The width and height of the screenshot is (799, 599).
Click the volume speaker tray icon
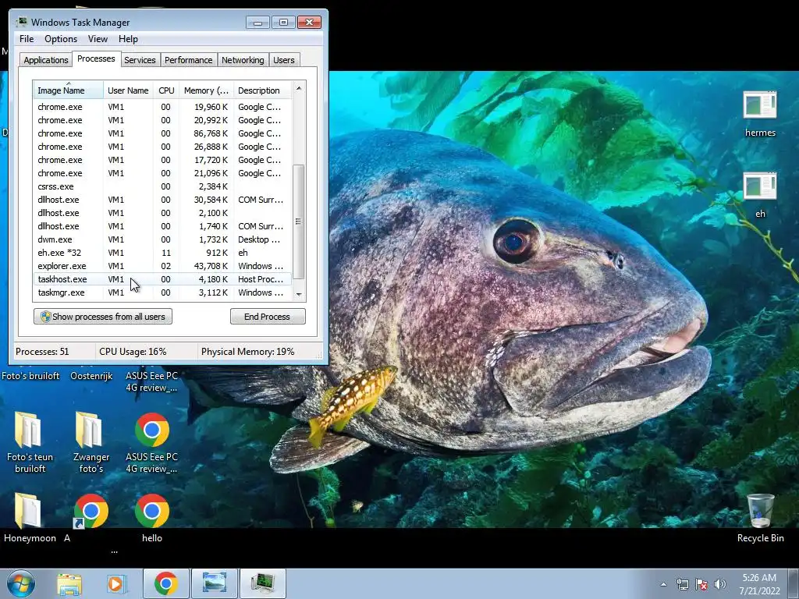coord(720,584)
